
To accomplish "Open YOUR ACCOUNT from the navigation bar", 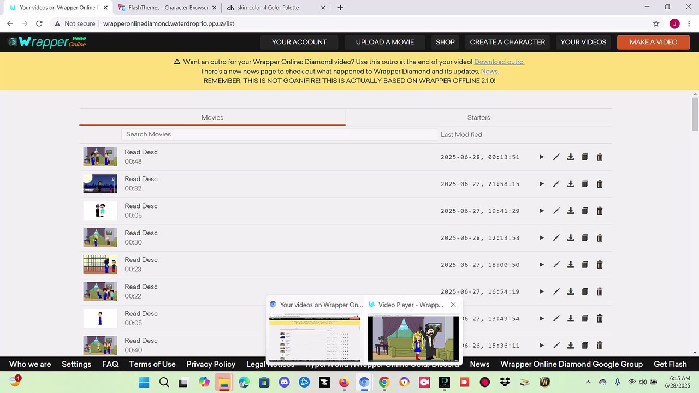I will coord(299,42).
